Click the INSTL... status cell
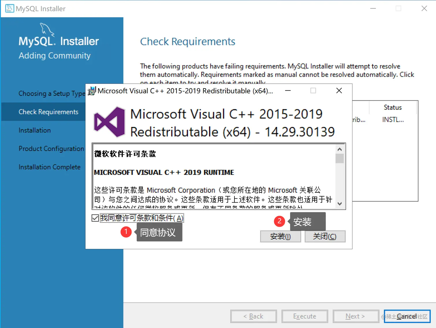 coord(393,120)
